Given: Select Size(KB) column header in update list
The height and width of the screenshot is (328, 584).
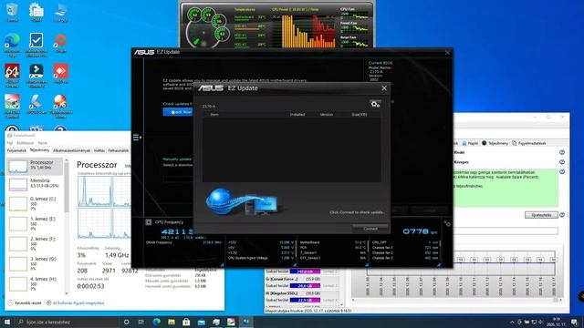Looking at the screenshot, I should 359,115.
